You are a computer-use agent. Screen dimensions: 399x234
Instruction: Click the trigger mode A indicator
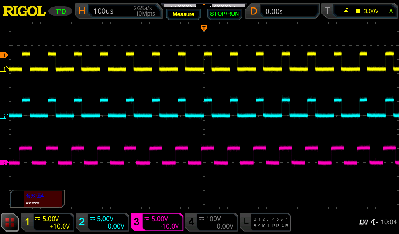click(391, 11)
